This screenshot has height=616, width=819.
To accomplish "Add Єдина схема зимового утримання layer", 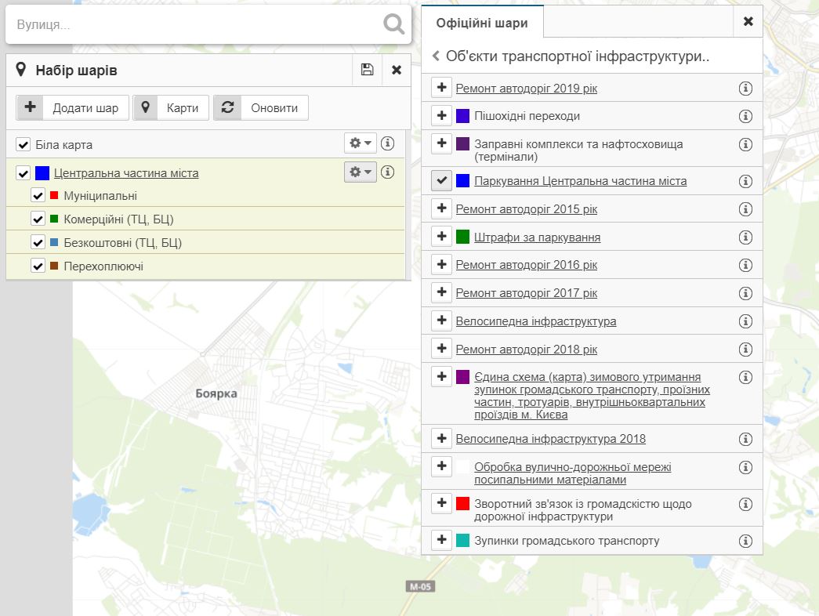I will [441, 377].
